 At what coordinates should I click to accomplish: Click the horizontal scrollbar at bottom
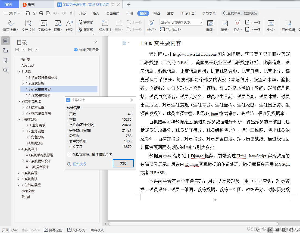coord(193,224)
